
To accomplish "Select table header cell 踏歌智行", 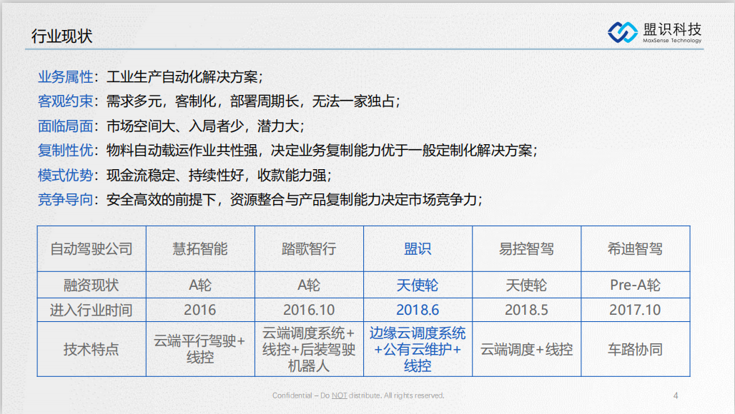I will click(x=309, y=249).
